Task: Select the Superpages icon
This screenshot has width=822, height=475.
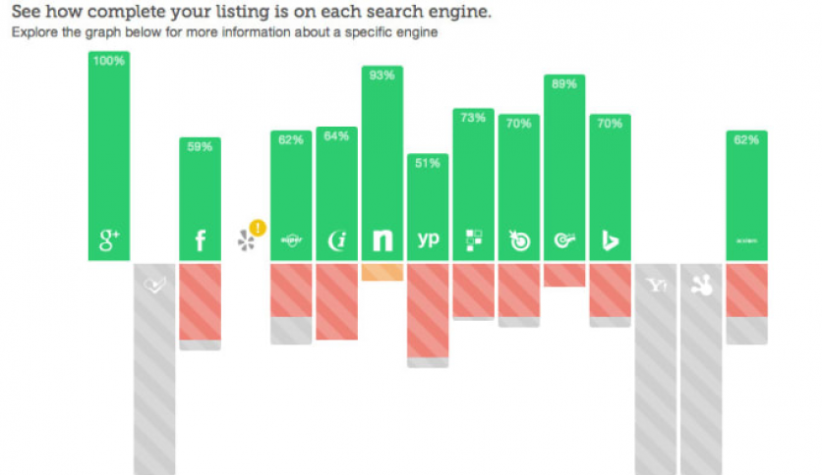Action: 291,240
